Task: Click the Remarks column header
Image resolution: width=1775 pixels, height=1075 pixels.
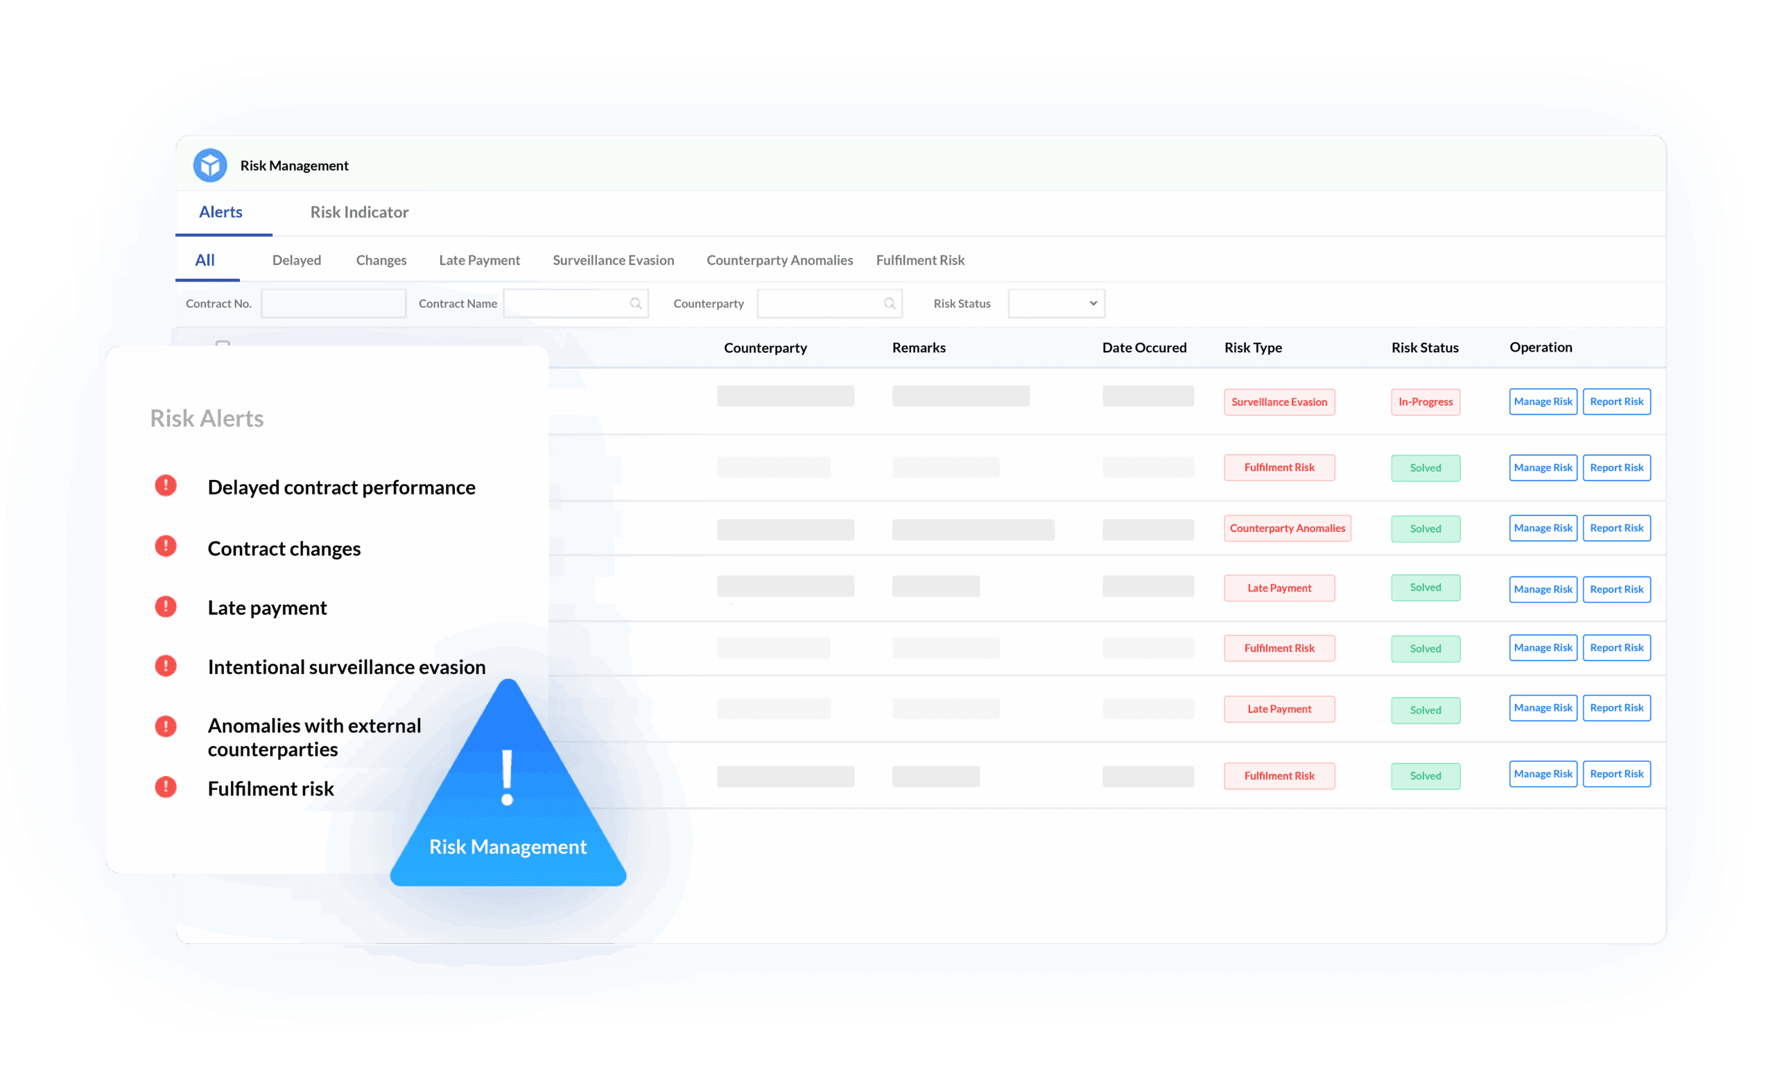Action: (x=919, y=348)
